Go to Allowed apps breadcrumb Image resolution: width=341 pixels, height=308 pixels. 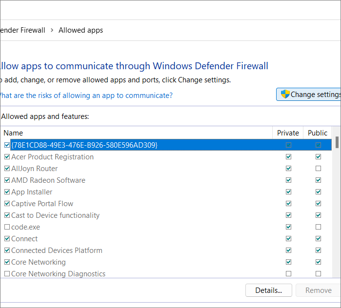point(80,30)
